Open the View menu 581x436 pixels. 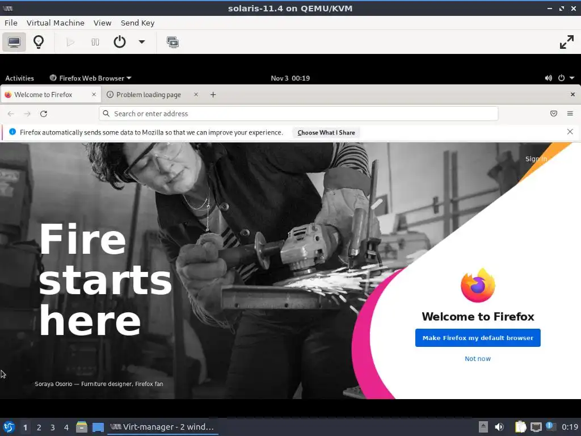pos(102,23)
